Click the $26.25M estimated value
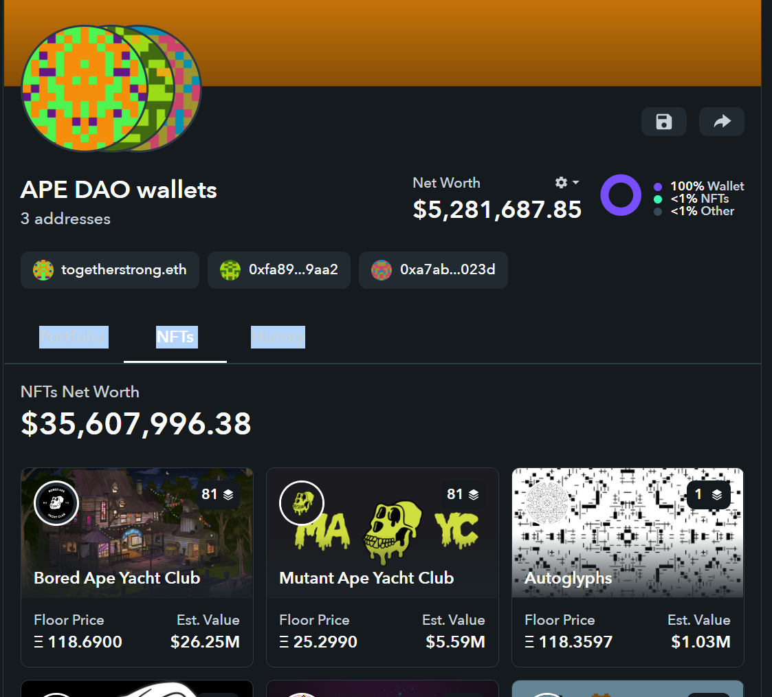The image size is (772, 697). [205, 642]
